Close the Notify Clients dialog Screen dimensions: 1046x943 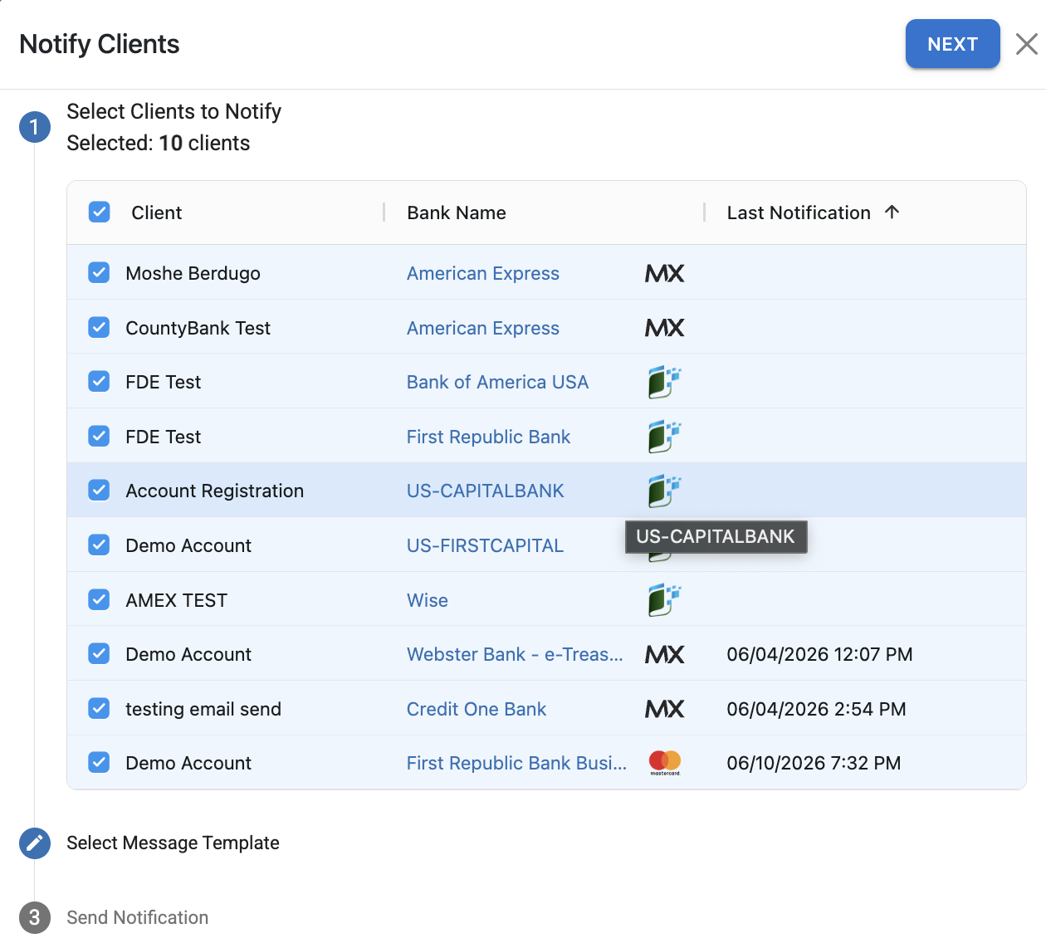(1027, 44)
